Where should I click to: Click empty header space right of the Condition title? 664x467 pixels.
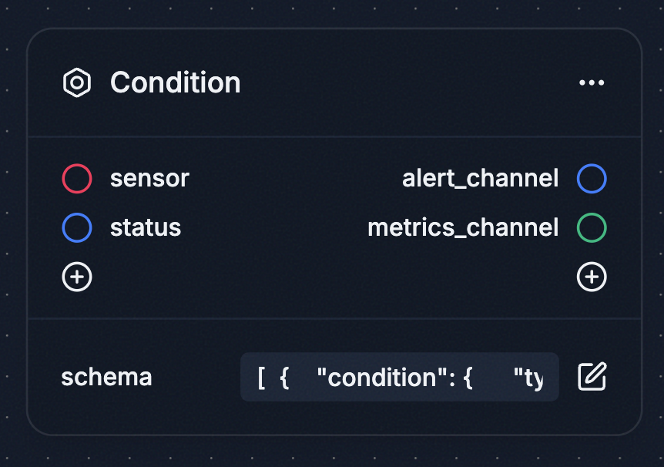401,82
